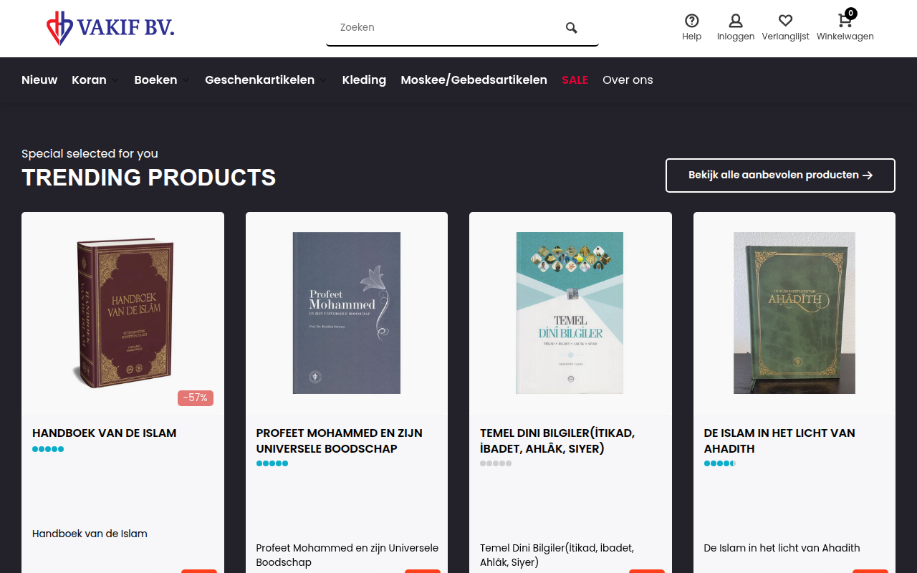This screenshot has height=573, width=917.
Task: Open the Verlanglijst heart icon
Action: click(x=785, y=21)
